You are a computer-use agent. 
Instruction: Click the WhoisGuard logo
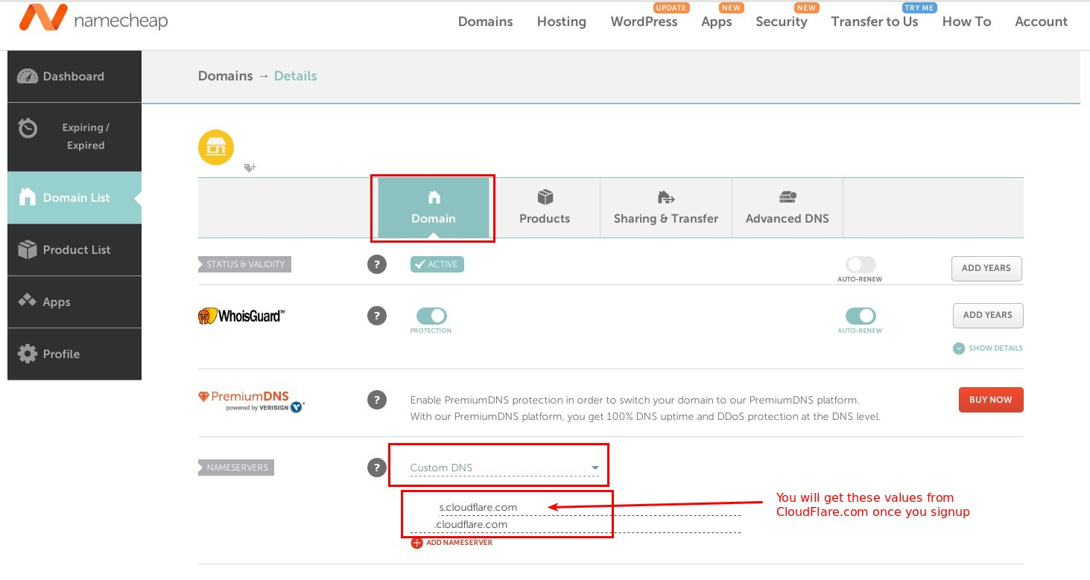[x=241, y=316]
